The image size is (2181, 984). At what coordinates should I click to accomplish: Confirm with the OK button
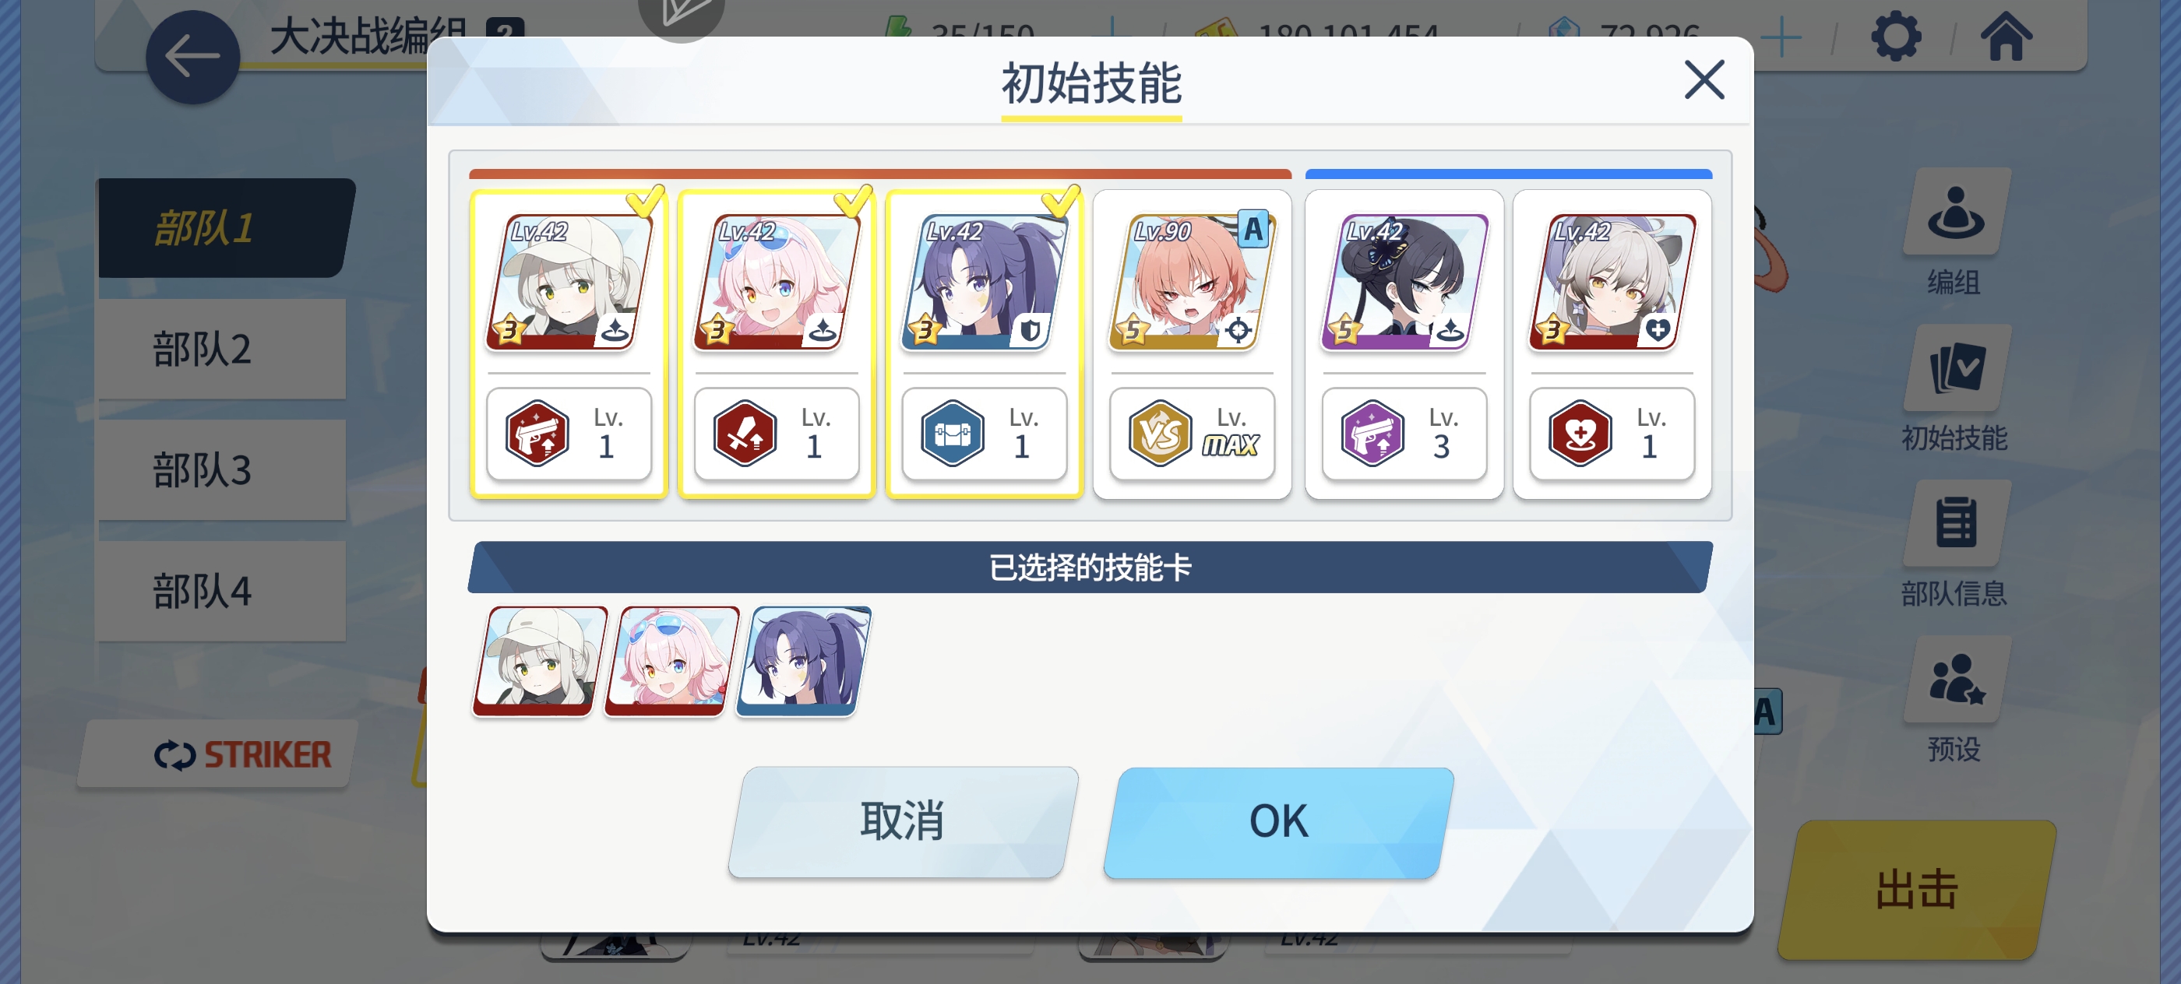coord(1278,822)
